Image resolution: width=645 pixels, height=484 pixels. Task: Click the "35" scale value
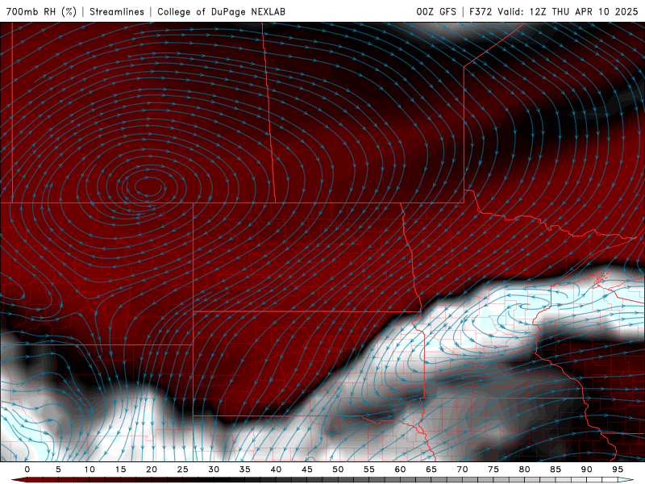[245, 469]
